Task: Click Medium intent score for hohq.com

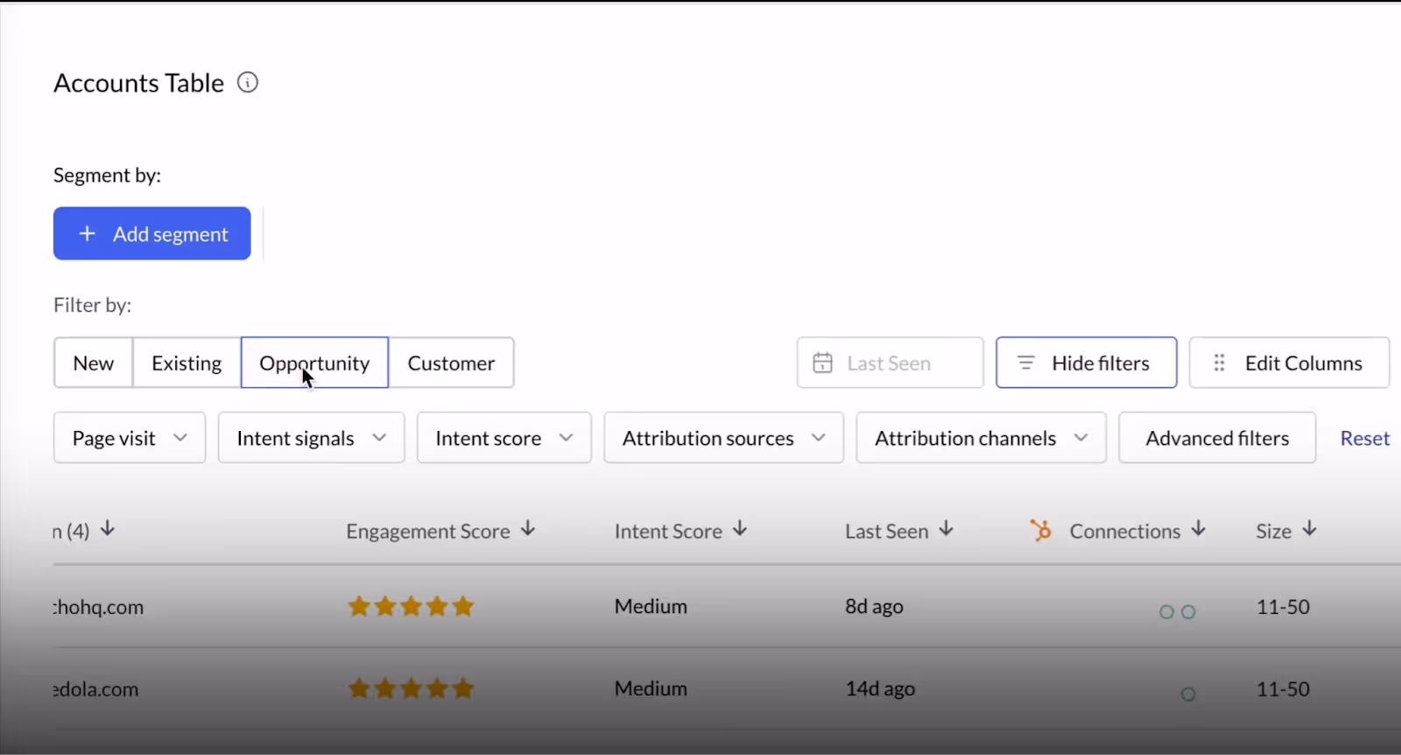Action: coord(651,606)
